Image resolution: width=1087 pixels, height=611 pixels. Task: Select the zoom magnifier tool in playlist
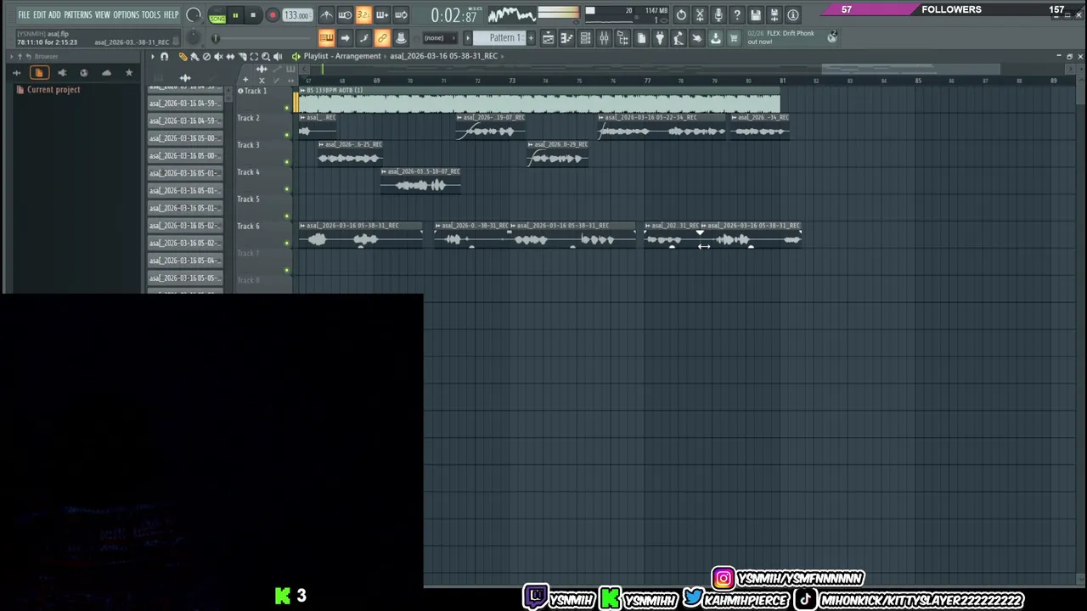[x=266, y=57]
